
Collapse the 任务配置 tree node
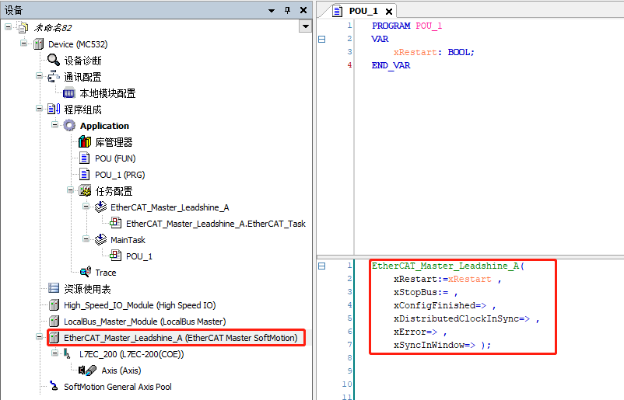coord(70,190)
